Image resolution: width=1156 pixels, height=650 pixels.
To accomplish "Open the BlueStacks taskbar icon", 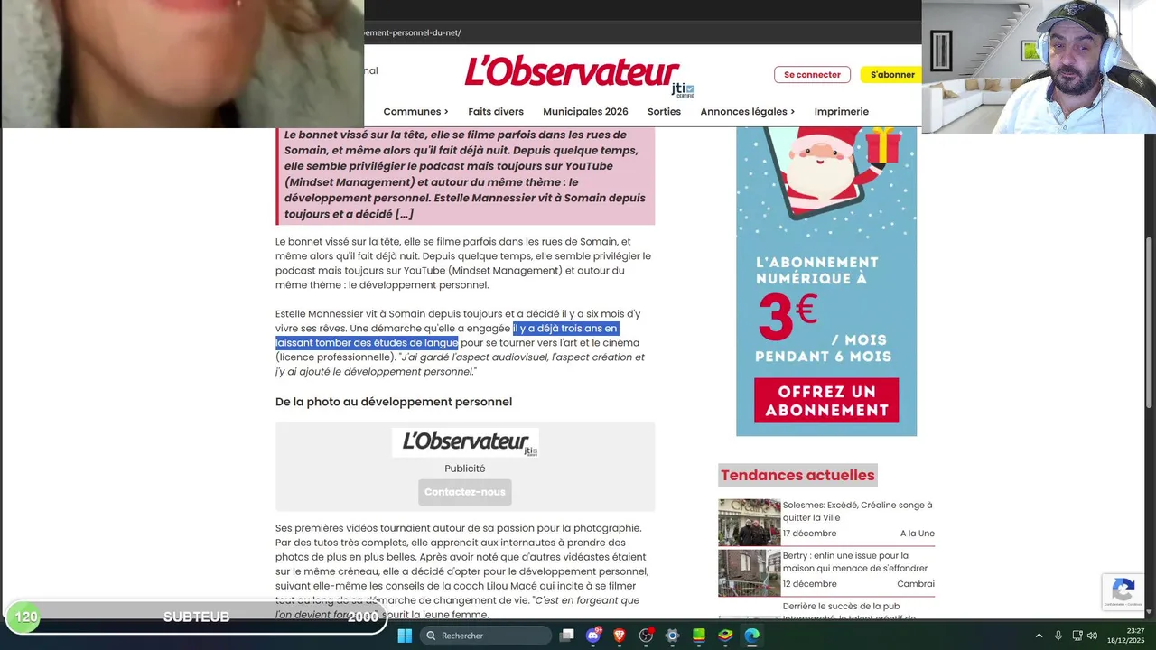I will pyautogui.click(x=725, y=636).
